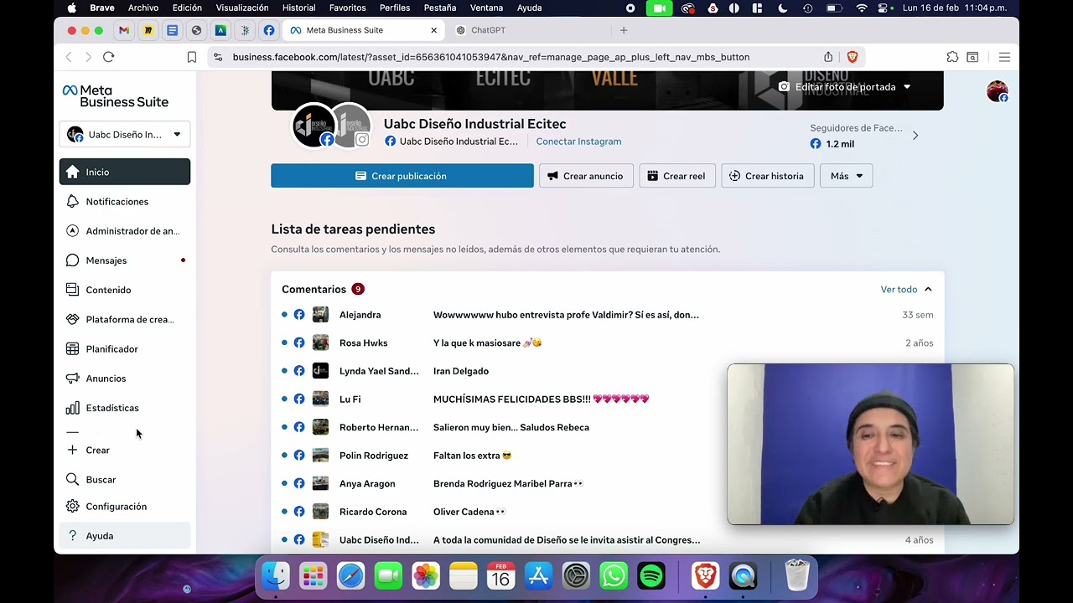
Task: Open the macOS Control Center icon
Action: point(883,8)
